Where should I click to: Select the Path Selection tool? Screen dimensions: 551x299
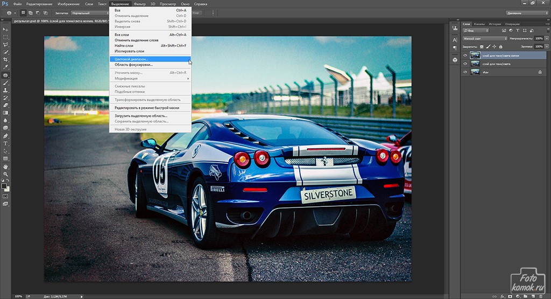[5, 151]
